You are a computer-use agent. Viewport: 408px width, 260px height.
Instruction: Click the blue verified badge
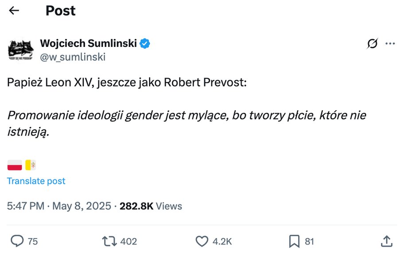[x=145, y=43]
